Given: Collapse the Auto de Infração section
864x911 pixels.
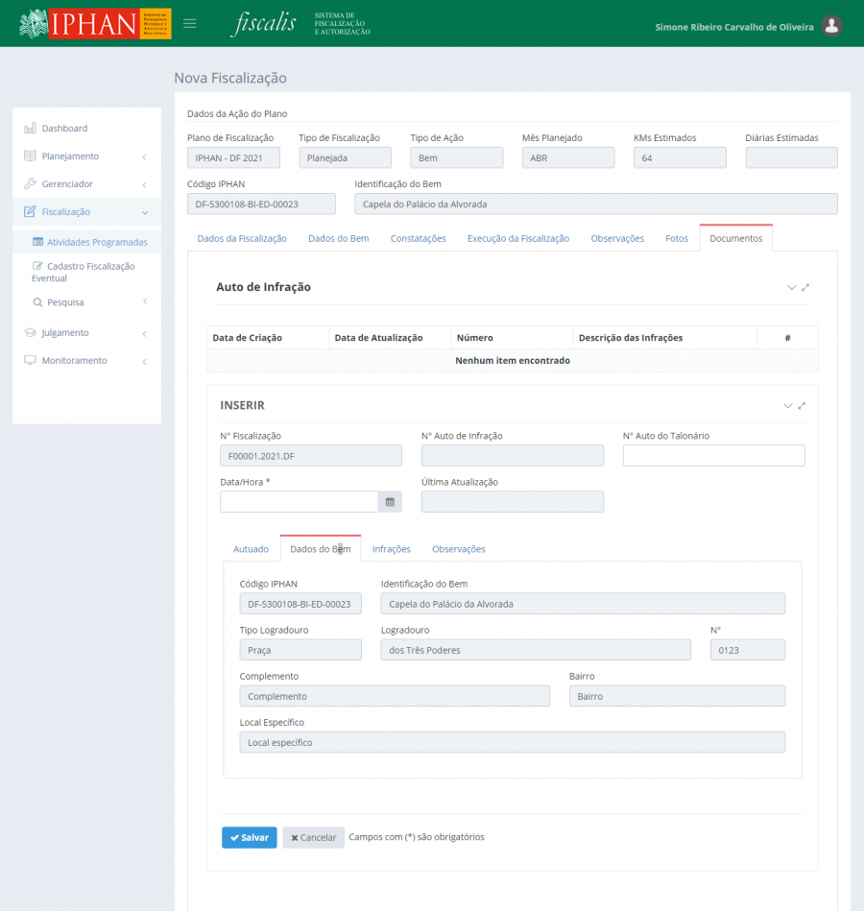Looking at the screenshot, I should (791, 287).
